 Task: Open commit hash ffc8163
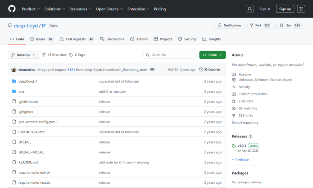coord(173,70)
